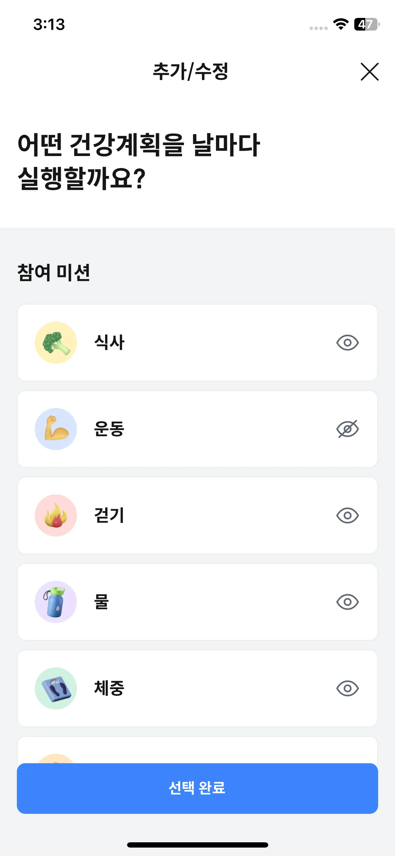395x856 pixels.
Task: Tap the battery indicator in status bar
Action: (367, 24)
